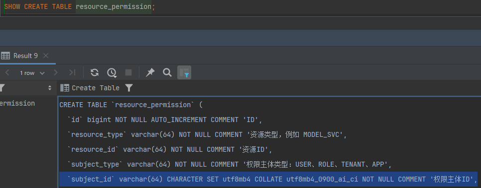Click the stop execution square button
481x188 pixels.
pyautogui.click(x=128, y=72)
